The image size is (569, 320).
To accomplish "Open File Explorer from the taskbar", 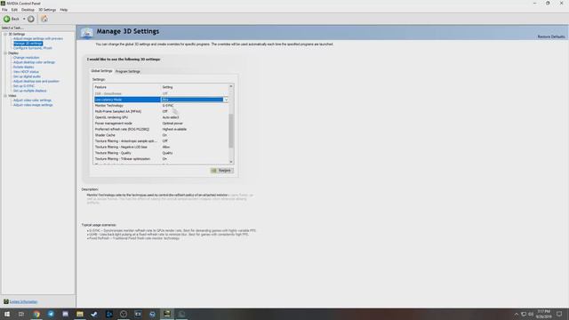I will 80,314.
